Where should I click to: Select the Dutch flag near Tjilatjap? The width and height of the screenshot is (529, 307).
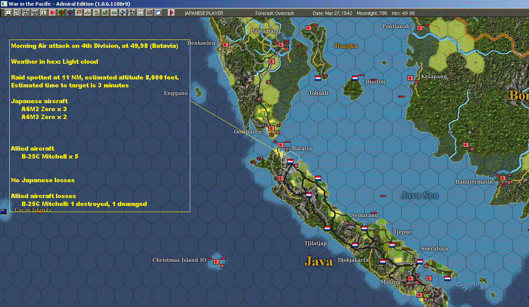click(x=327, y=228)
